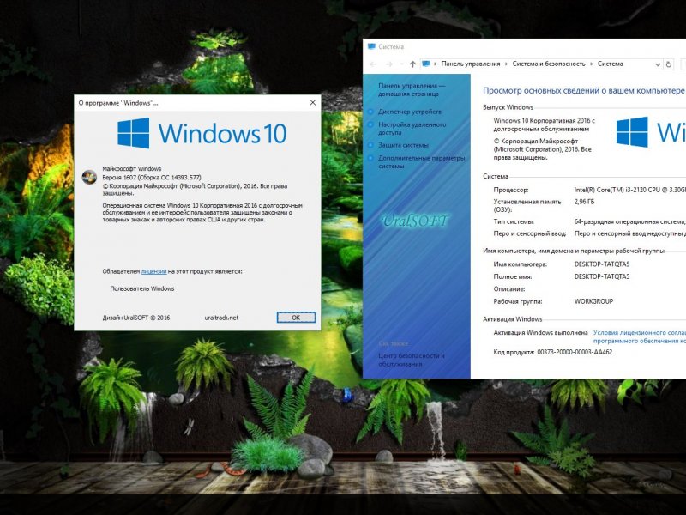The image size is (686, 515).
Task: Refresh the System window
Action: 669,64
